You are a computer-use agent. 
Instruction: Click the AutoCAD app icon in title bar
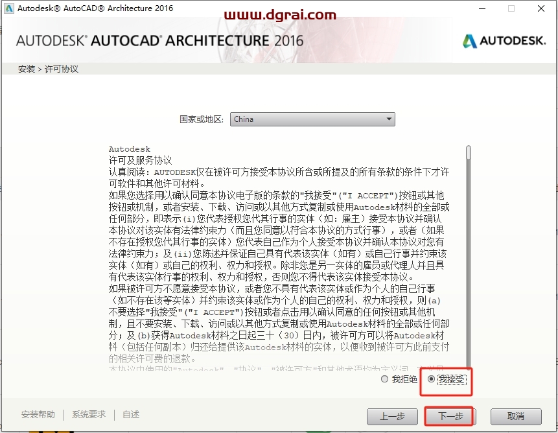point(8,8)
